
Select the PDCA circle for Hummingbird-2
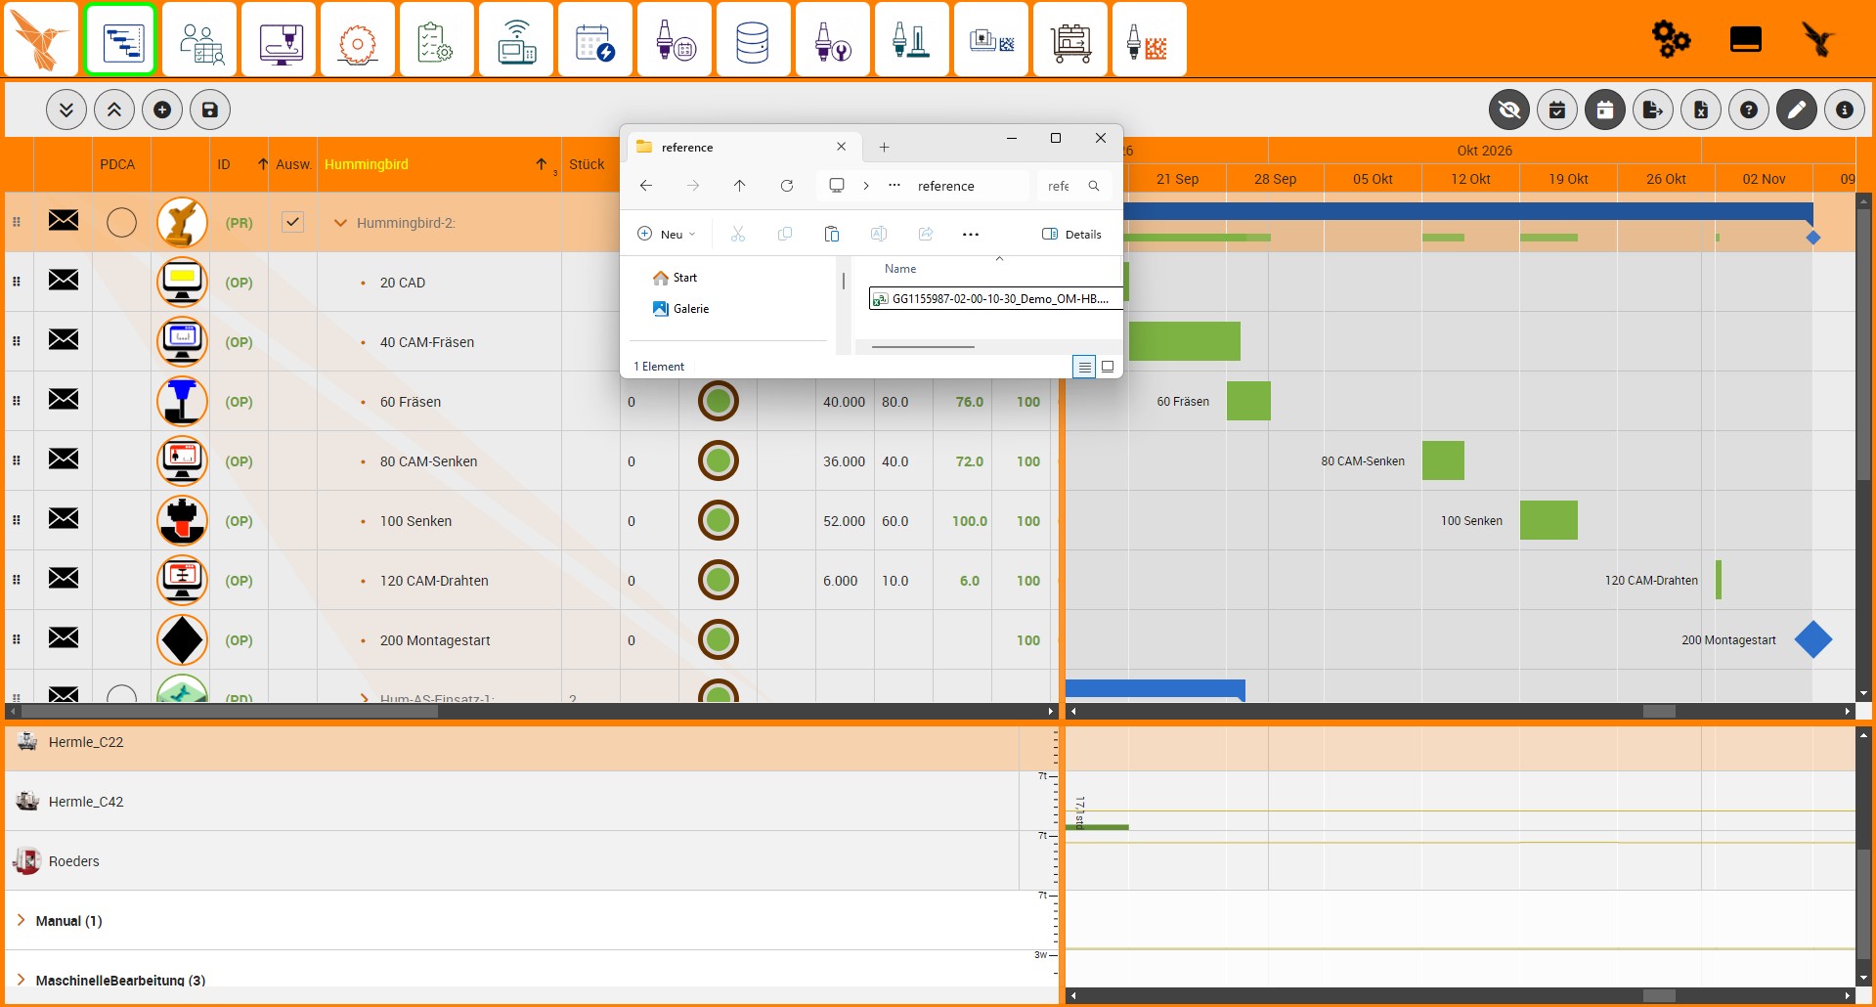tap(121, 223)
